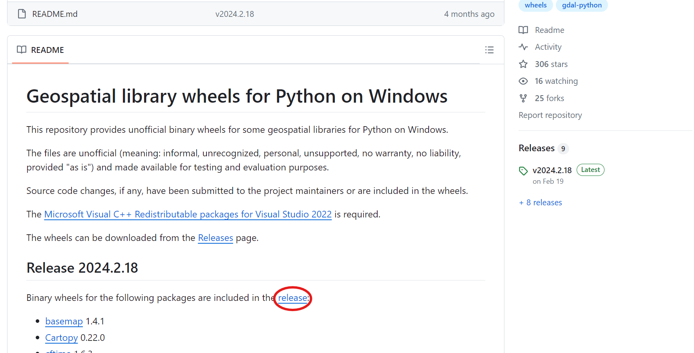694x353 pixels.
Task: Click the tag icon beside v2024.2.18
Action: pos(523,171)
